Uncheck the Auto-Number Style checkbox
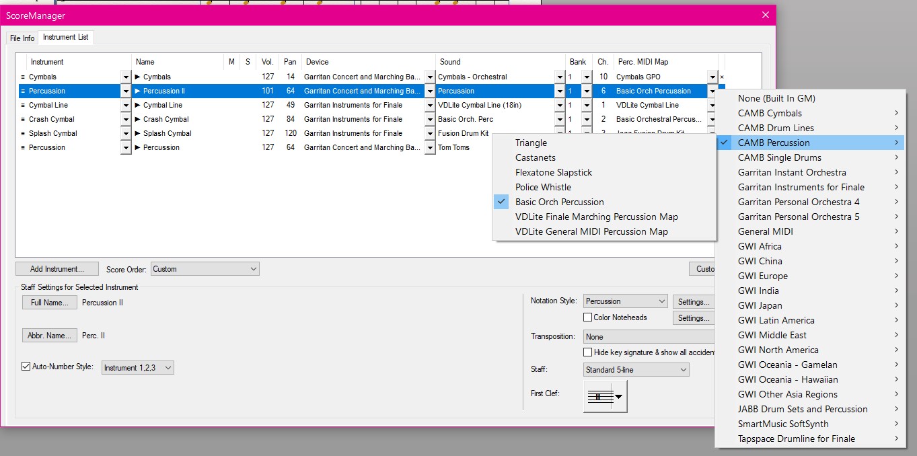Screen dimensions: 917x456 coord(26,367)
